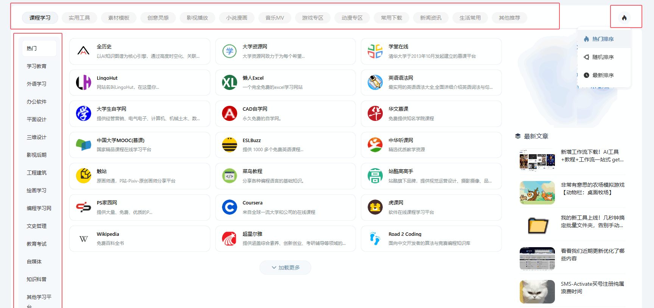Click the ESLBuzz bee stripe icon

coord(229,145)
